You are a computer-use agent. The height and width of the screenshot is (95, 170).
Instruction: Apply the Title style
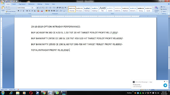click(x=103, y=9)
